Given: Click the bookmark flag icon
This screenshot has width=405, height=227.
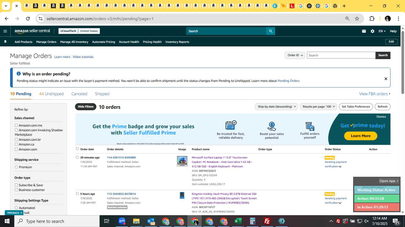Looking at the screenshot, I should tap(5, 42).
